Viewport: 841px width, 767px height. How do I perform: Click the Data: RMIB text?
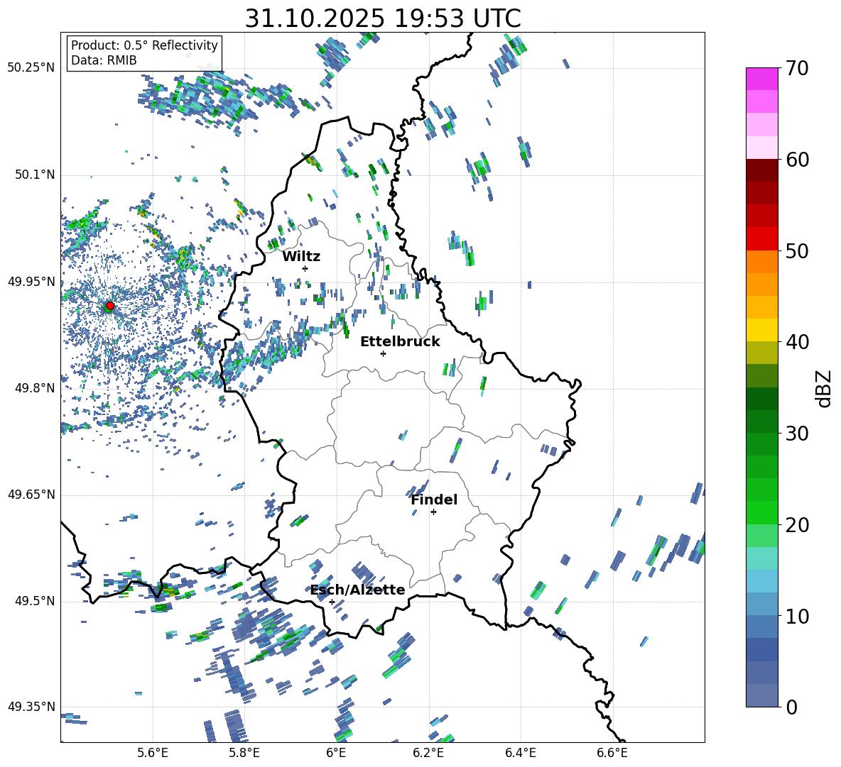(104, 60)
